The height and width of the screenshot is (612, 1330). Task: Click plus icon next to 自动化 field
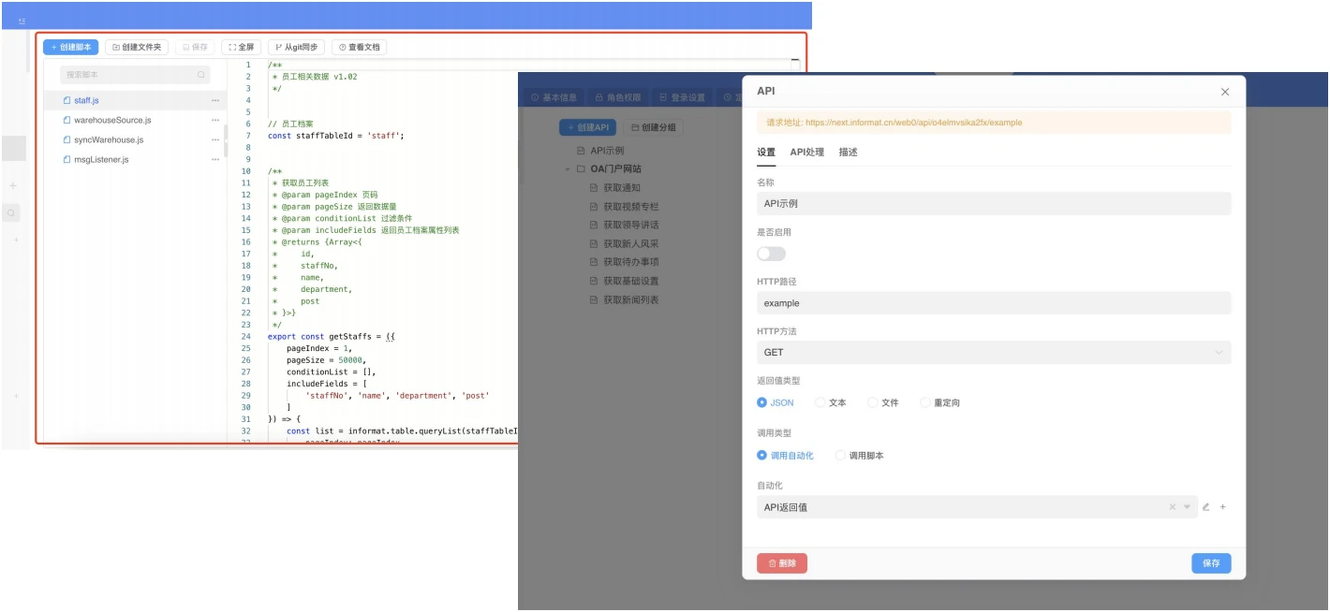pos(1223,507)
